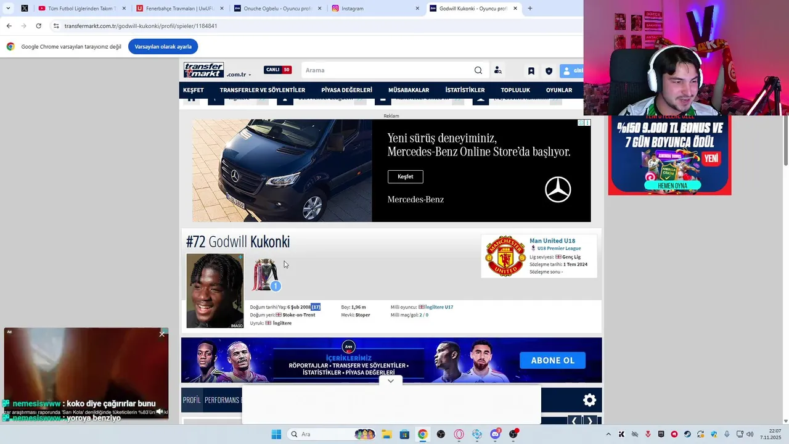The height and width of the screenshot is (444, 789).
Task: Open Godwill Kukonki portrait photo
Action: (215, 290)
